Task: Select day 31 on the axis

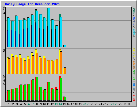Action: click(128, 104)
